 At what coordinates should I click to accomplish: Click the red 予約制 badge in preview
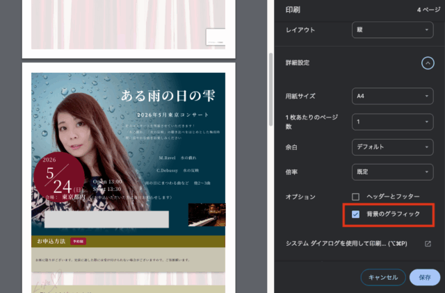(x=78, y=241)
